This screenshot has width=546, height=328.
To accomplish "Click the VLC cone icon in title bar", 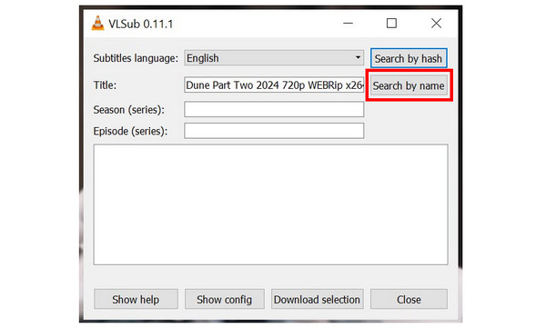I will (98, 24).
